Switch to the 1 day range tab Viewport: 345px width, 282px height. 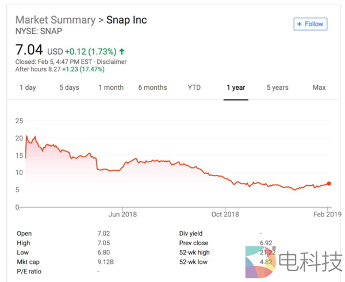(28, 87)
